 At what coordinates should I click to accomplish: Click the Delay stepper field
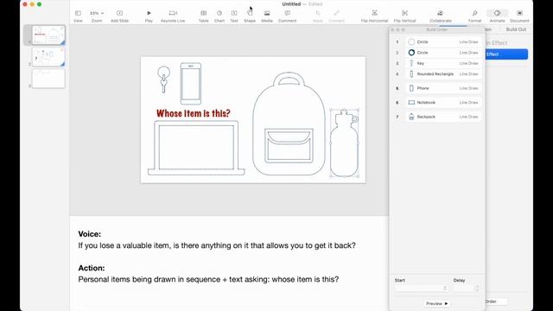pyautogui.click(x=466, y=289)
